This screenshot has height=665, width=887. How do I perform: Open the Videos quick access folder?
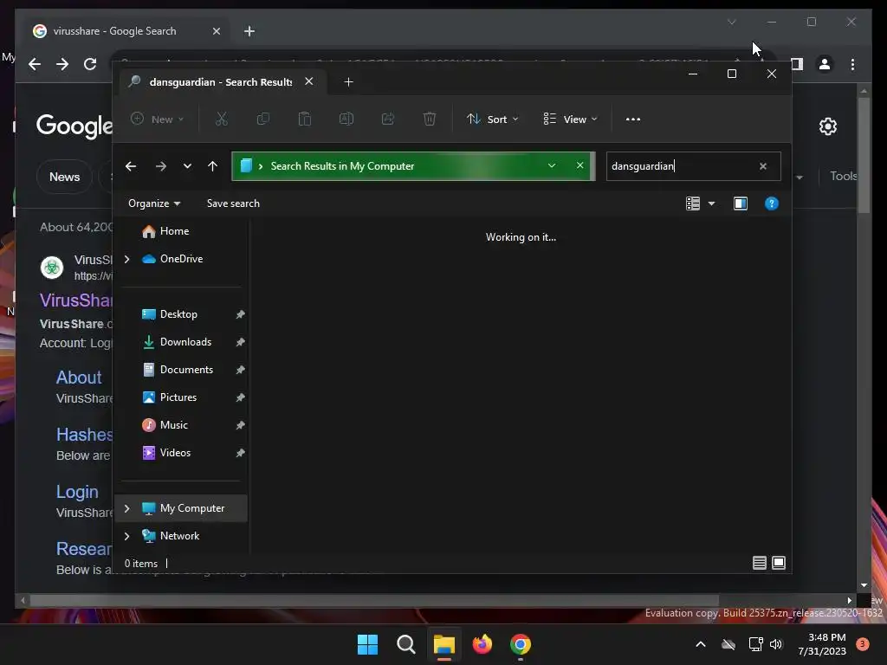(x=175, y=453)
